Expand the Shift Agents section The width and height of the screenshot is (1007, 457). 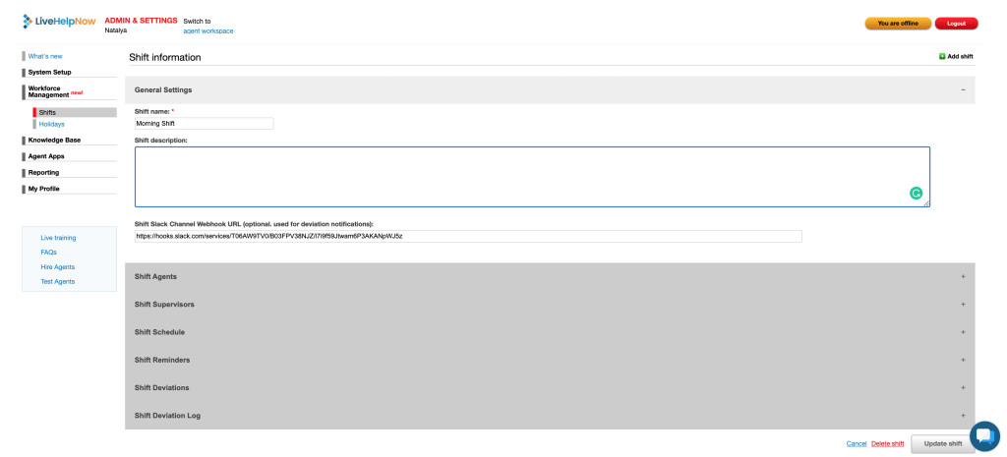963,276
